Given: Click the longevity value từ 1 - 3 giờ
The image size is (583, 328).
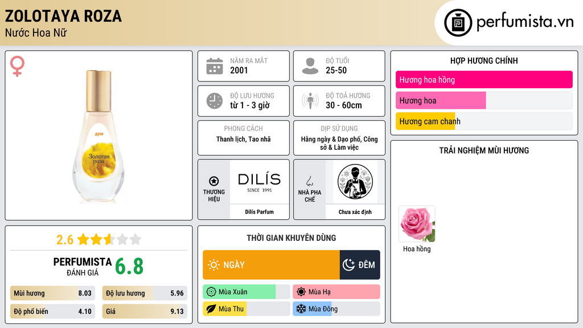Looking at the screenshot, I should click(x=250, y=105).
